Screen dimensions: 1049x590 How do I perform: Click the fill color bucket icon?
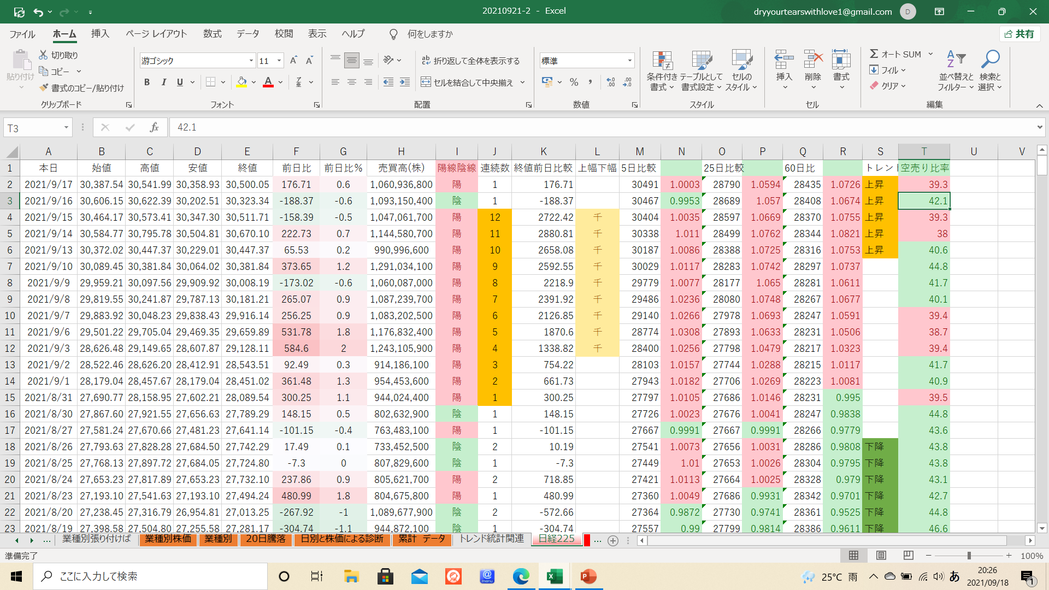[241, 82]
